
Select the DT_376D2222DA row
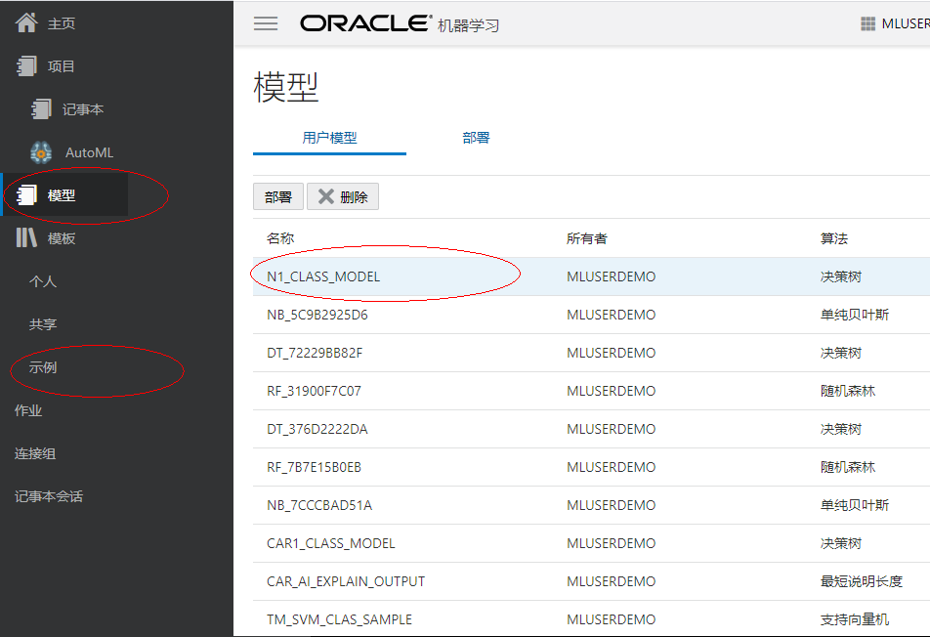click(591, 429)
